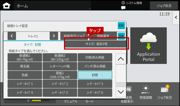Tap the Home house icon
This screenshot has width=180, height=106.
pos(7,5)
